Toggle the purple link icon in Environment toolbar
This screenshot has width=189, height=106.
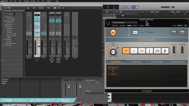pyautogui.click(x=59, y=8)
